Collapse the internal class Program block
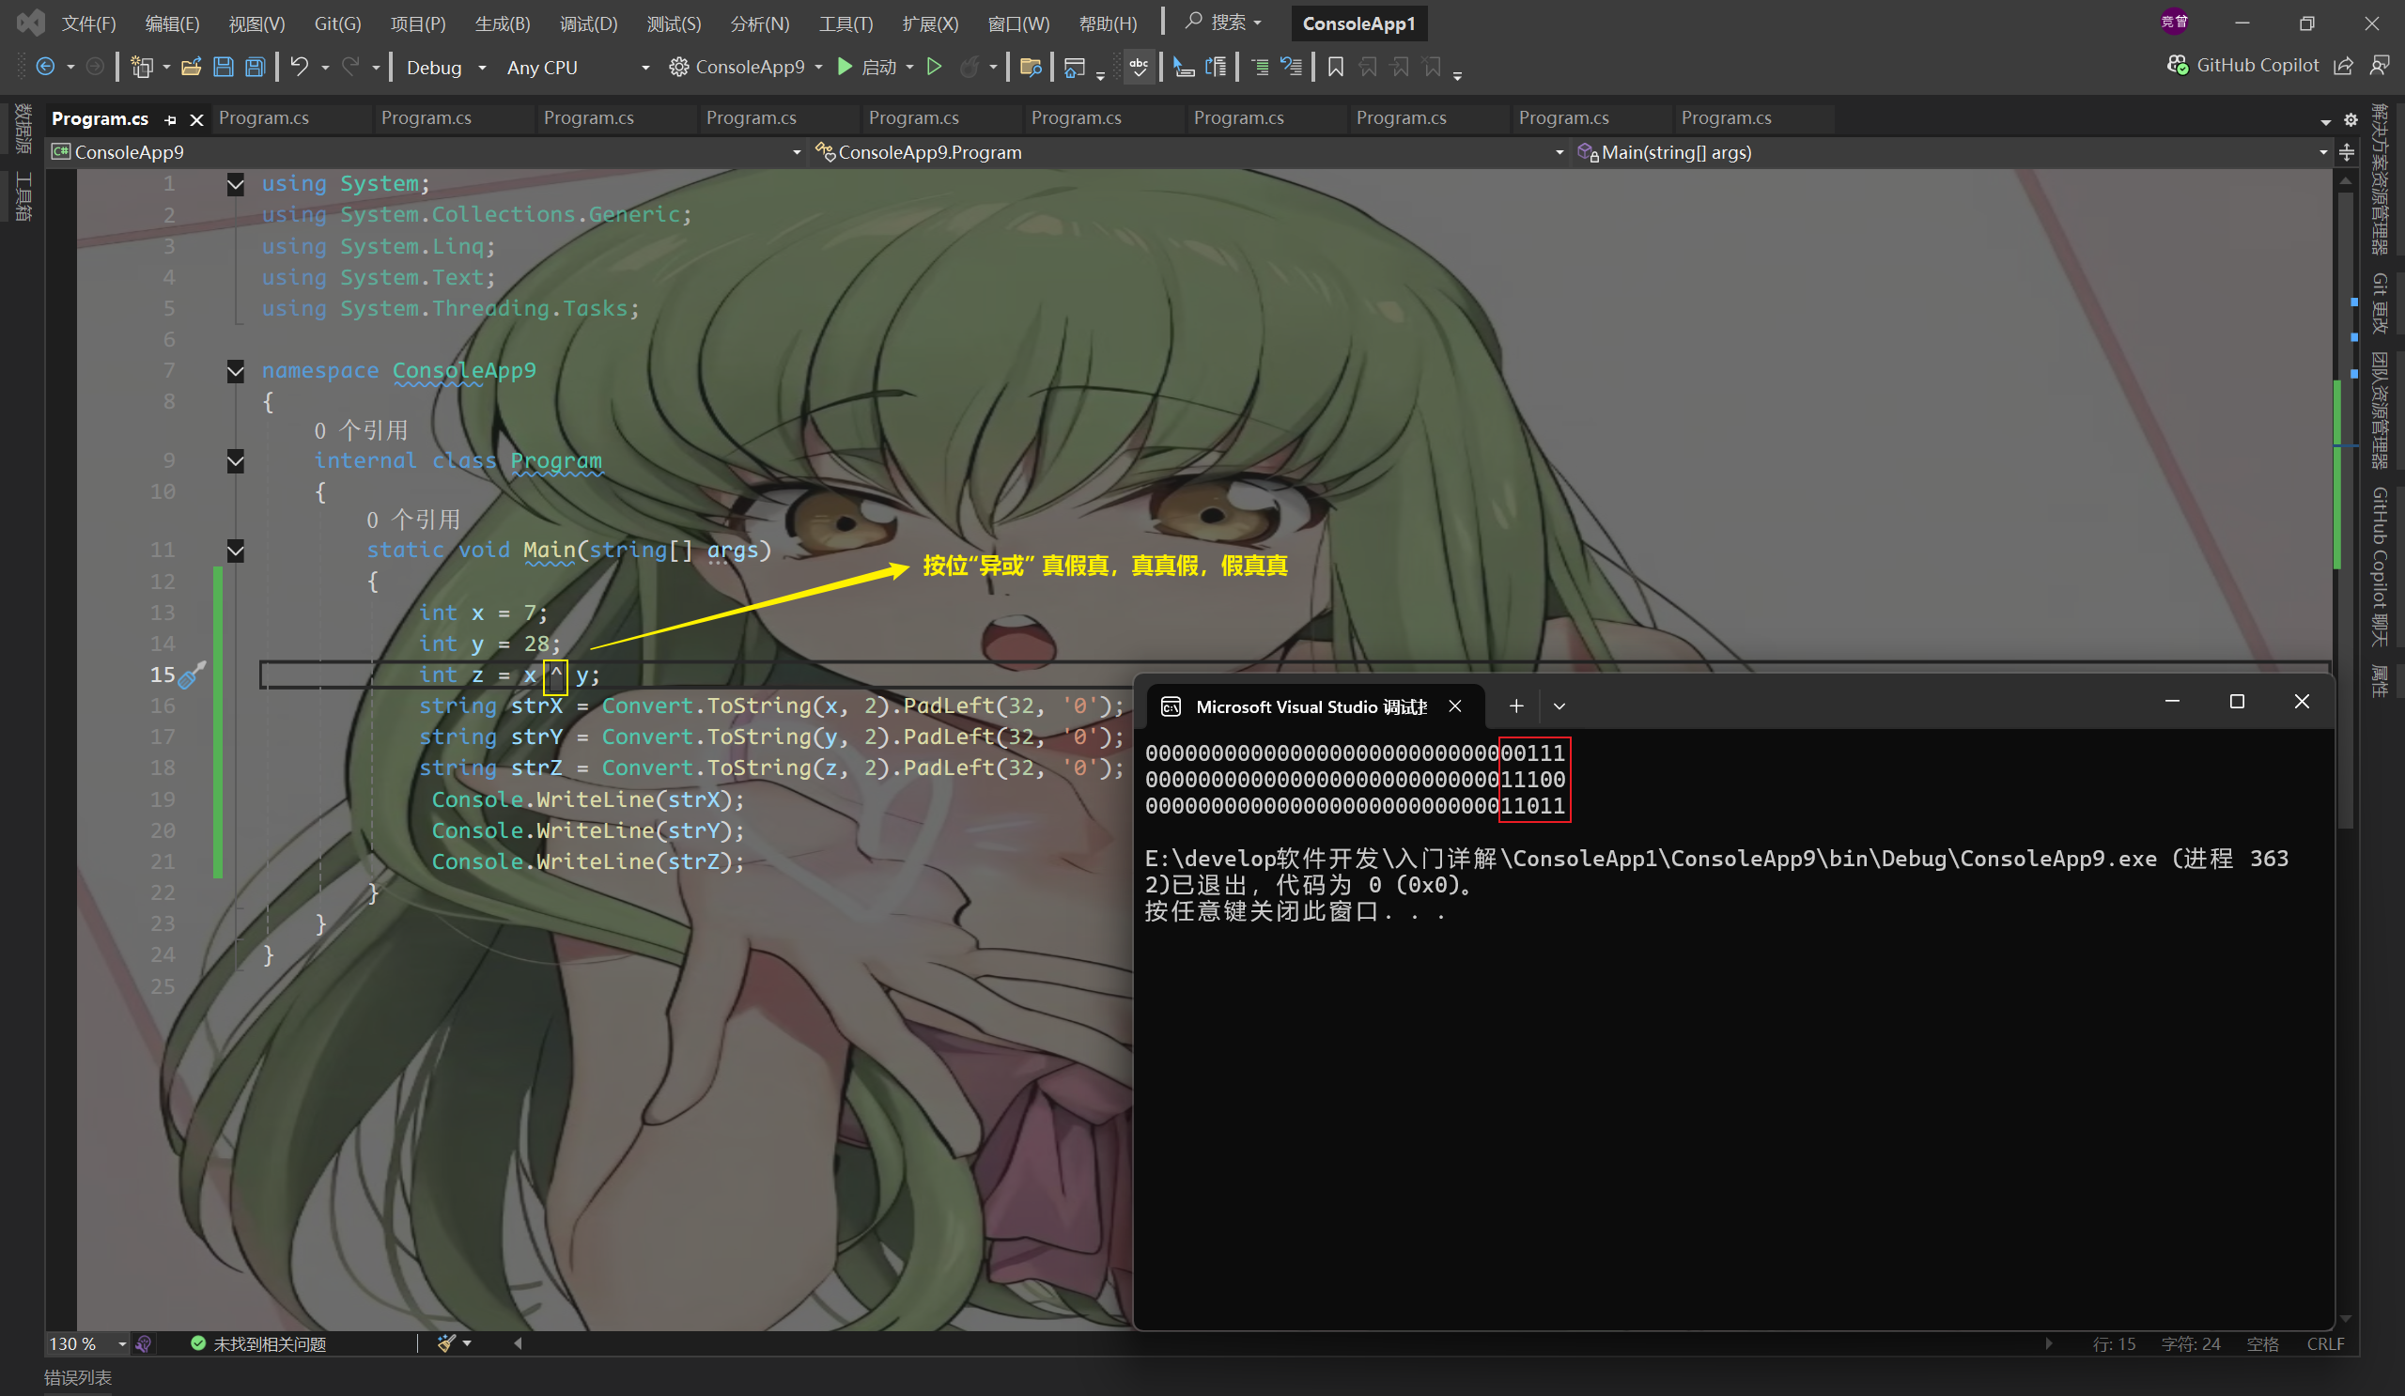 235,461
